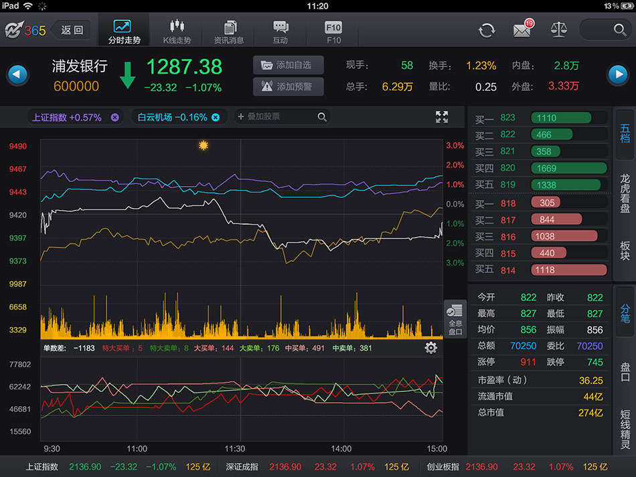
Task: Select the 分笔 side tab
Action: pos(625,313)
